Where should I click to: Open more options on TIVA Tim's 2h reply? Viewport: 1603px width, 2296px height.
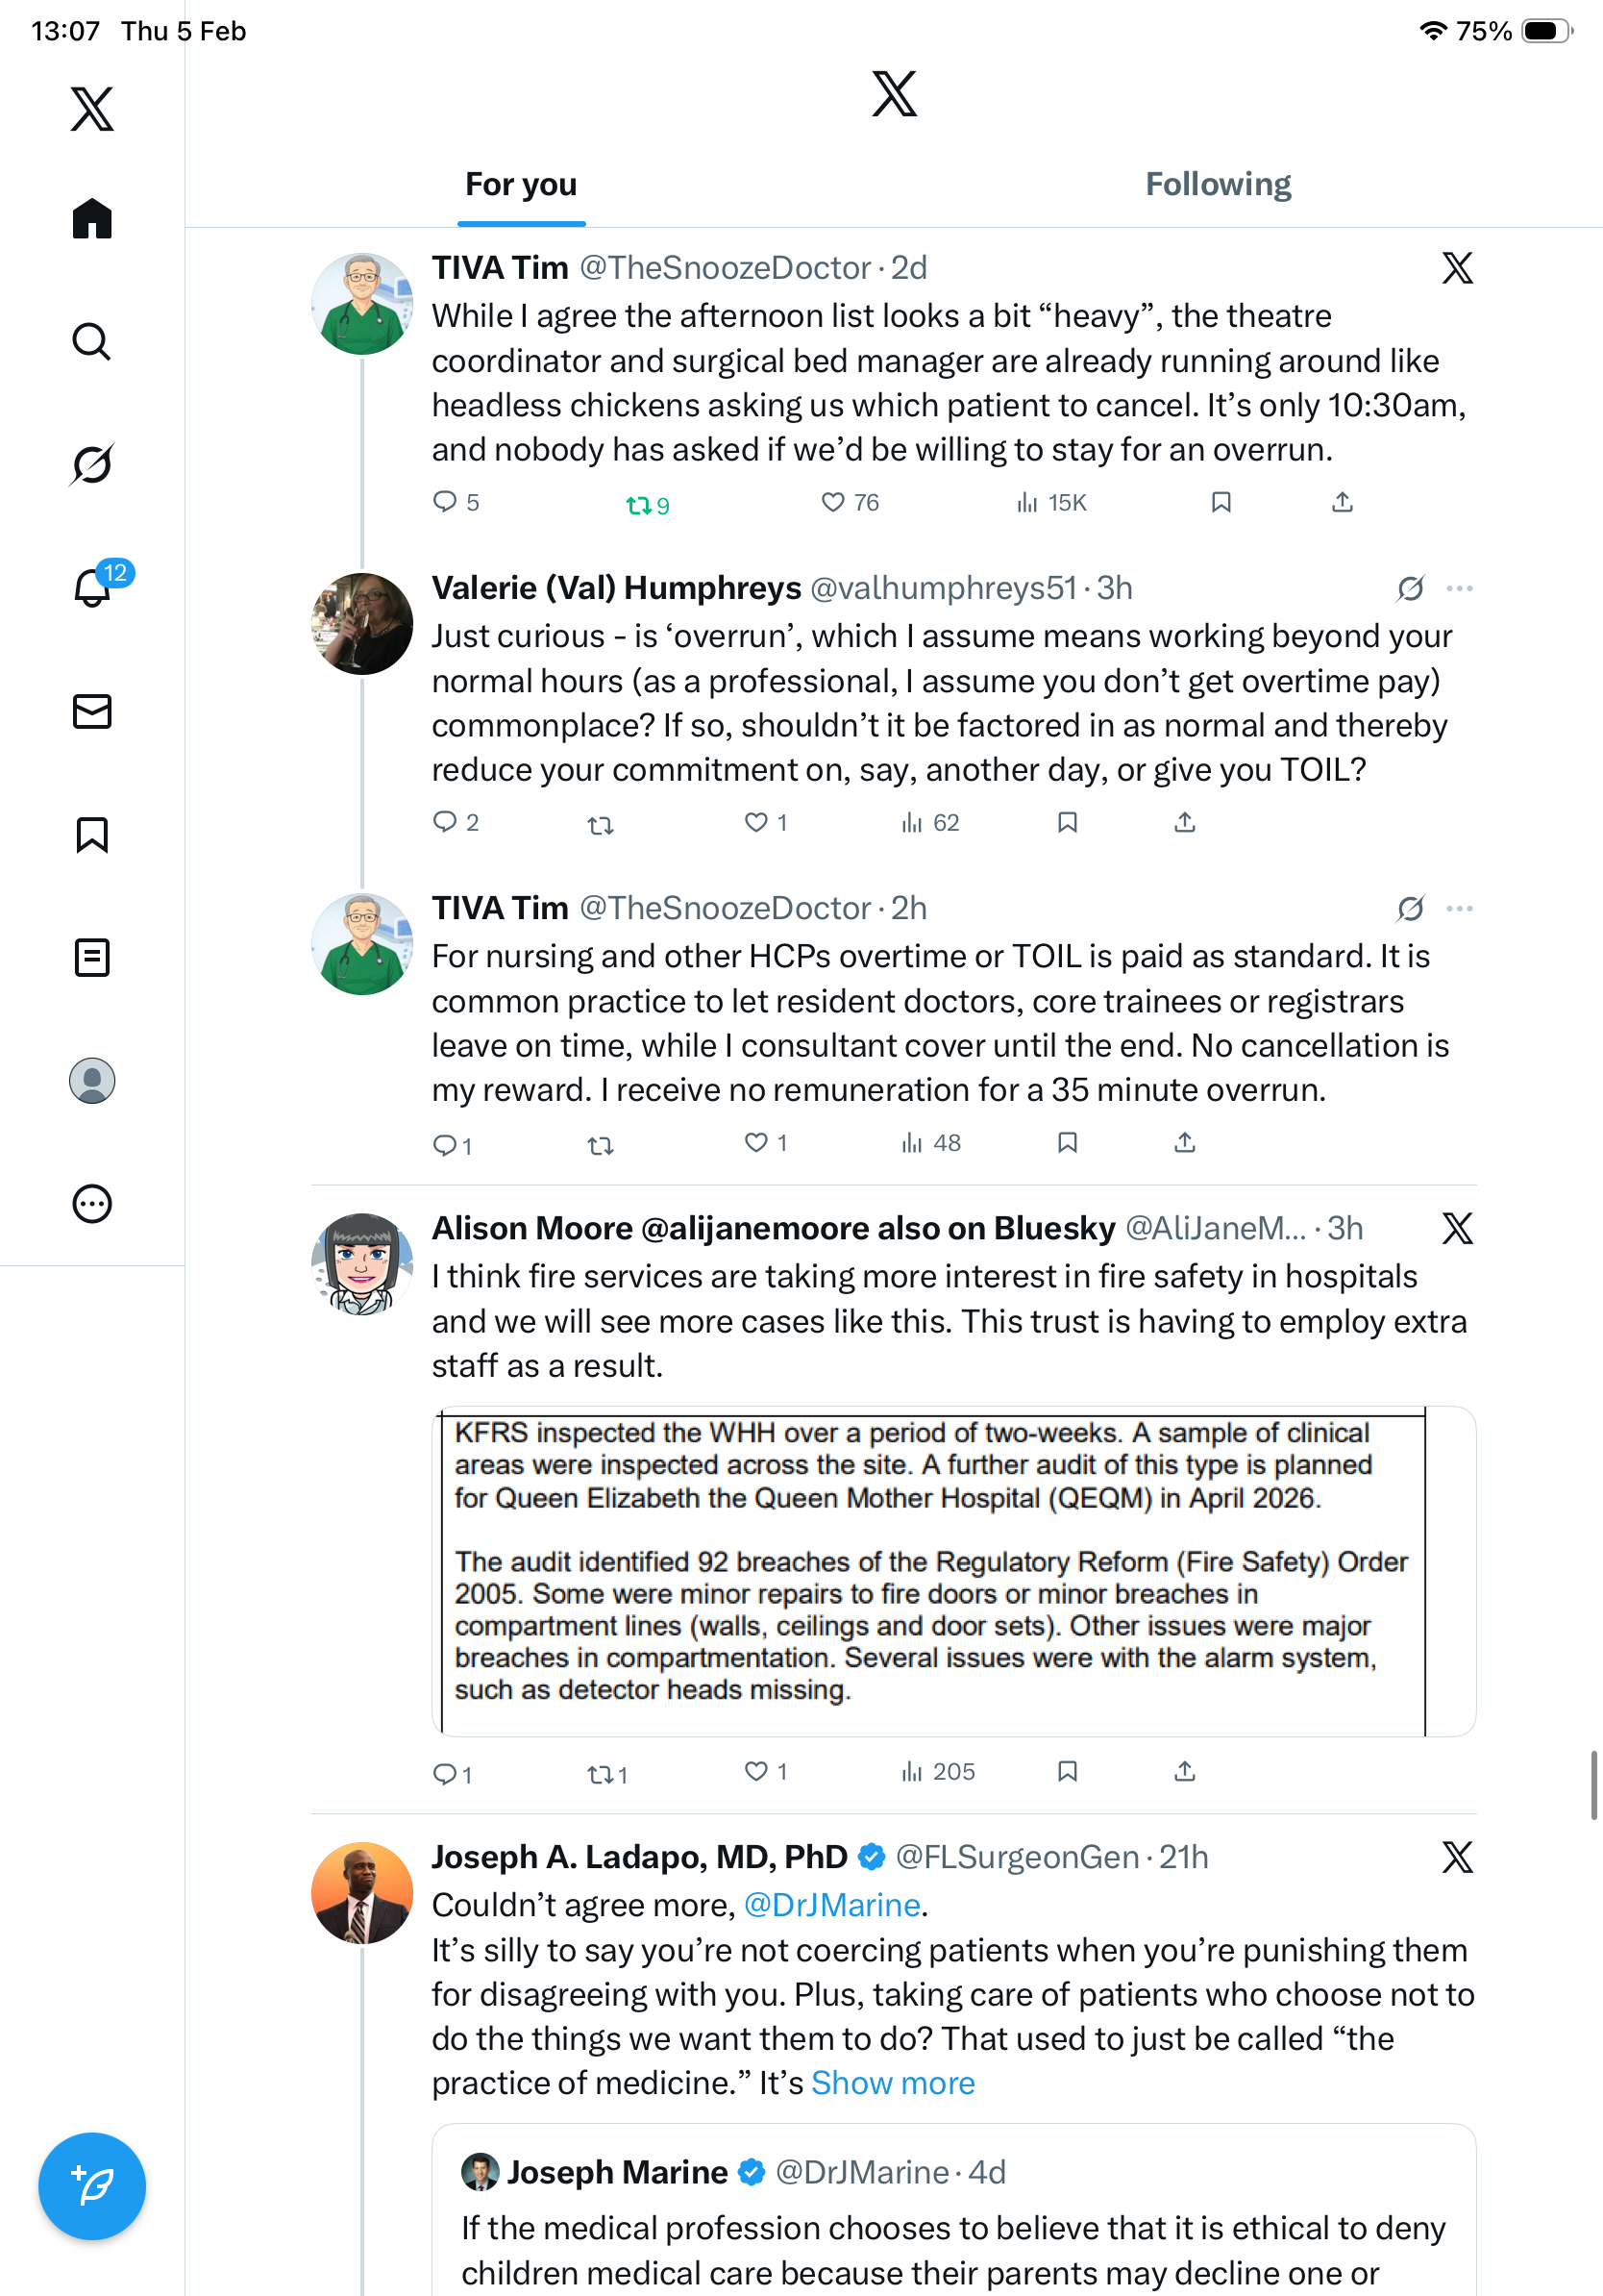click(x=1459, y=908)
